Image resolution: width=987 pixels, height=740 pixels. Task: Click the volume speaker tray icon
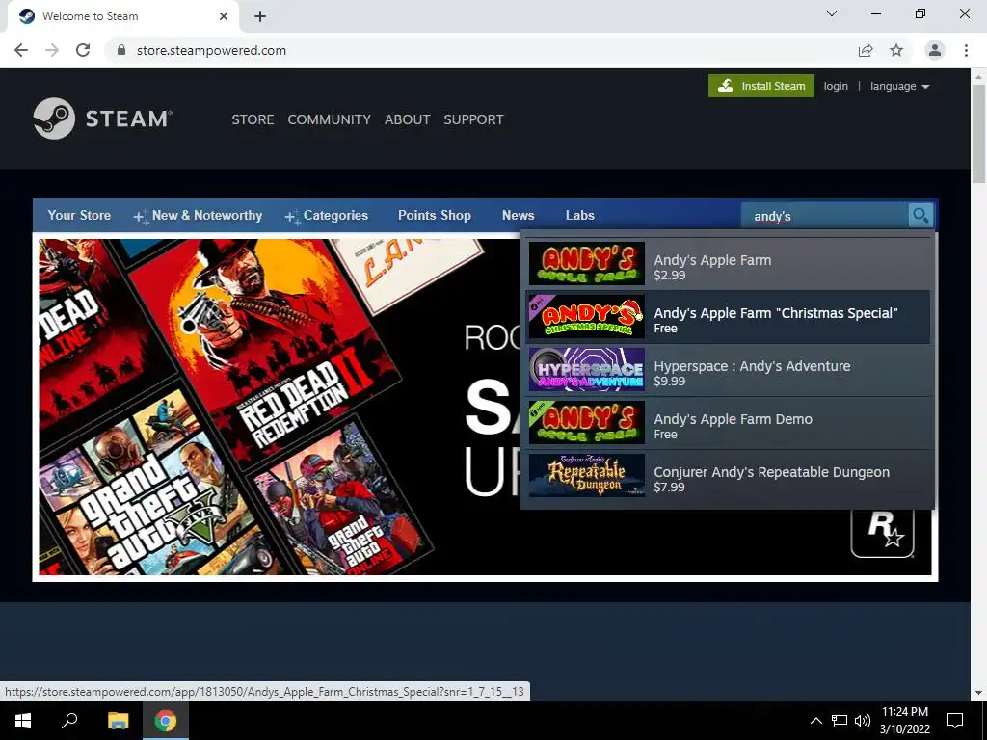pos(863,721)
